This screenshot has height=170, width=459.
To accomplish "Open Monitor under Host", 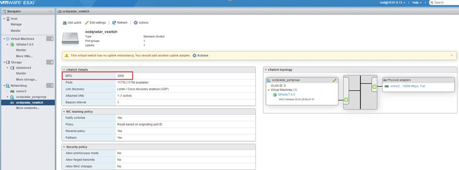I will [16, 31].
